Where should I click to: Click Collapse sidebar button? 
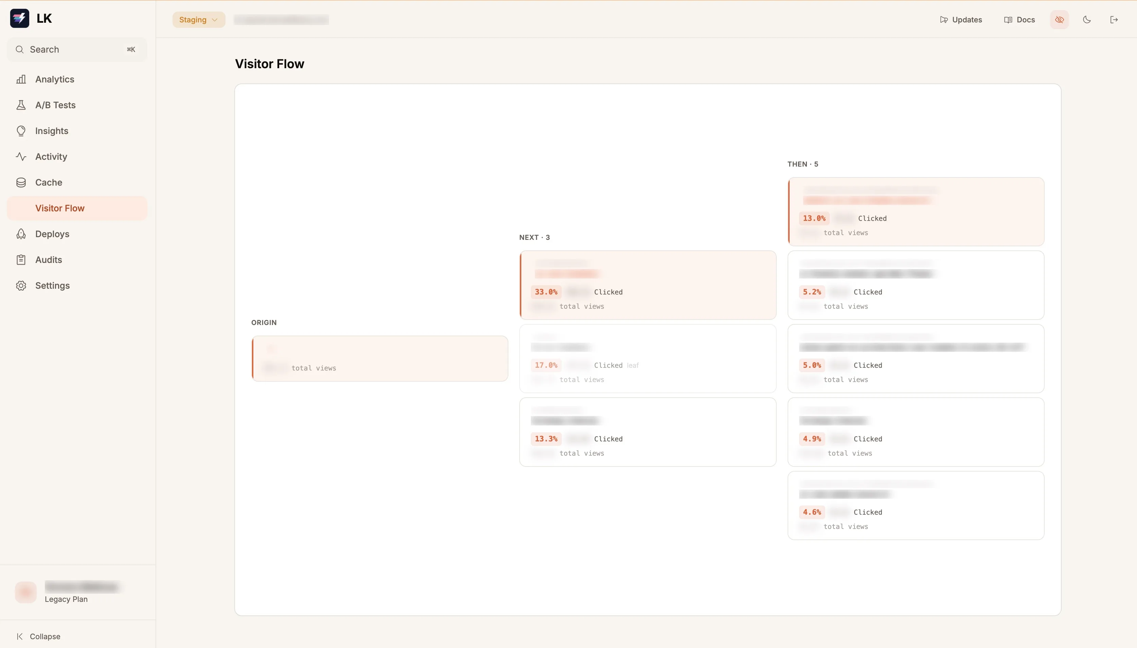(38, 636)
